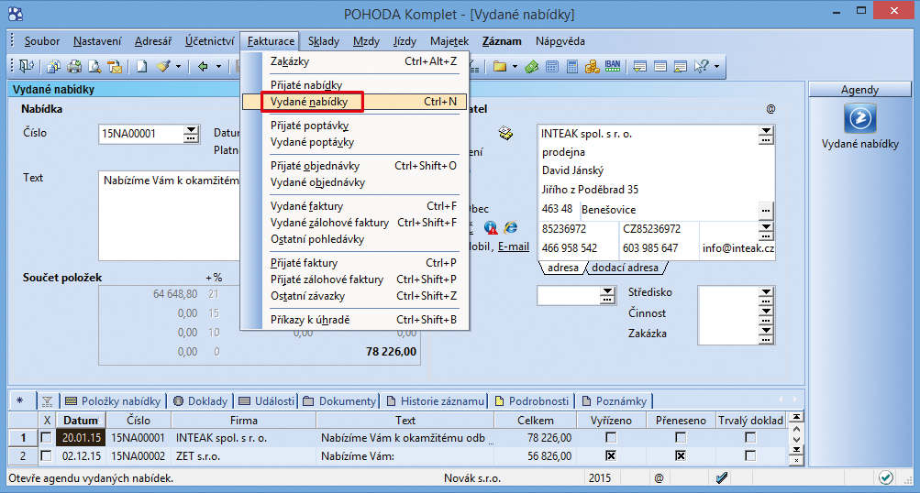Click the E-mail link label
The width and height of the screenshot is (920, 493).
point(514,246)
